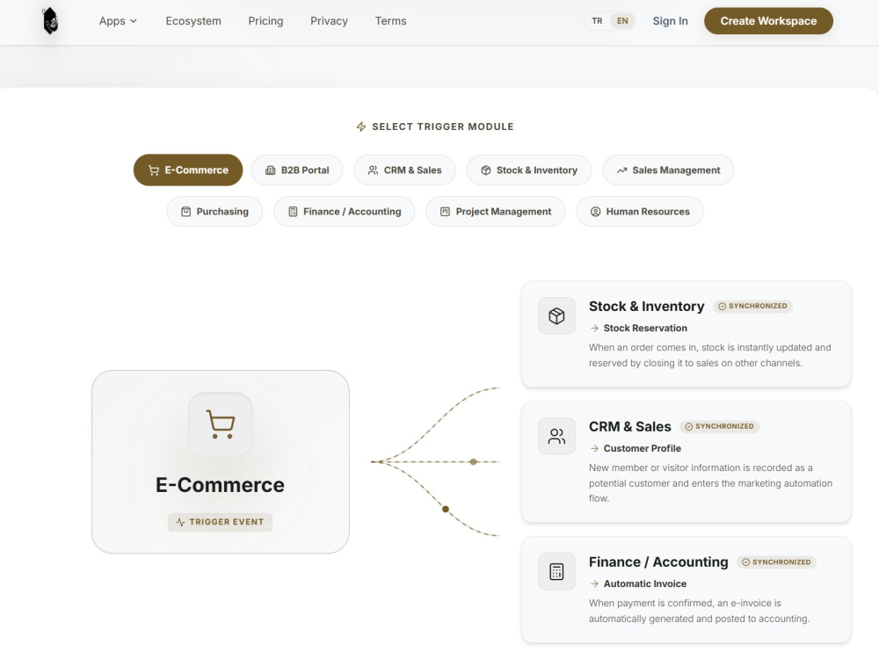This screenshot has width=879, height=659.
Task: Select the Sales Management trigger module
Action: pyautogui.click(x=668, y=170)
